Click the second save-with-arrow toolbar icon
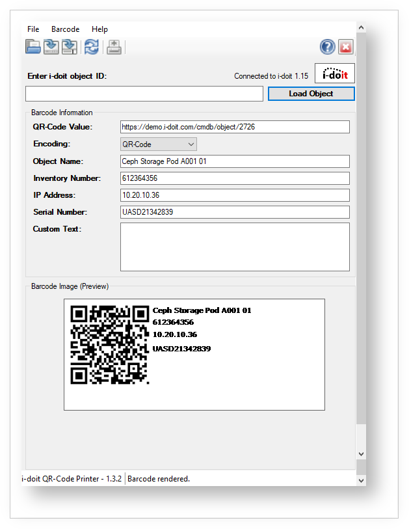 pos(70,47)
